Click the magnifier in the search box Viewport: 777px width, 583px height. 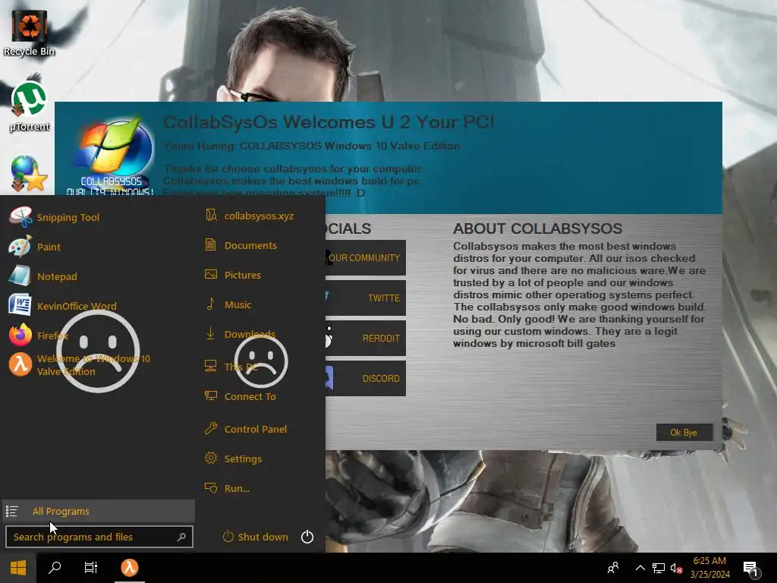click(182, 537)
